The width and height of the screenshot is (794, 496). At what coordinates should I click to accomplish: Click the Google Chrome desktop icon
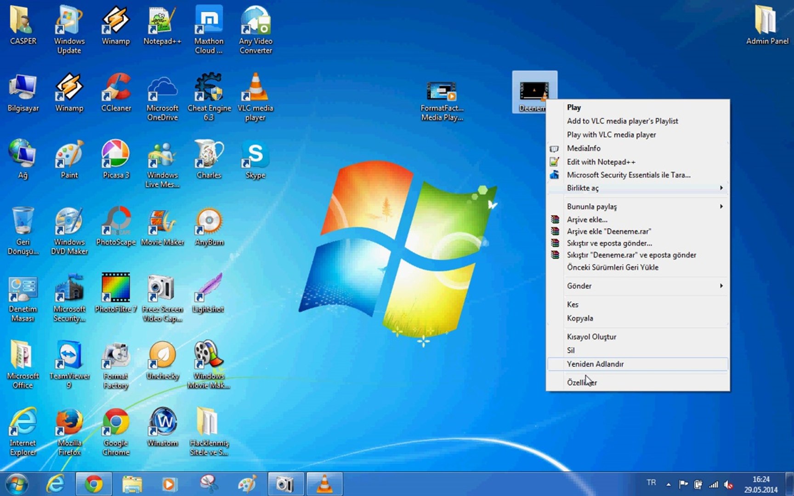[116, 432]
